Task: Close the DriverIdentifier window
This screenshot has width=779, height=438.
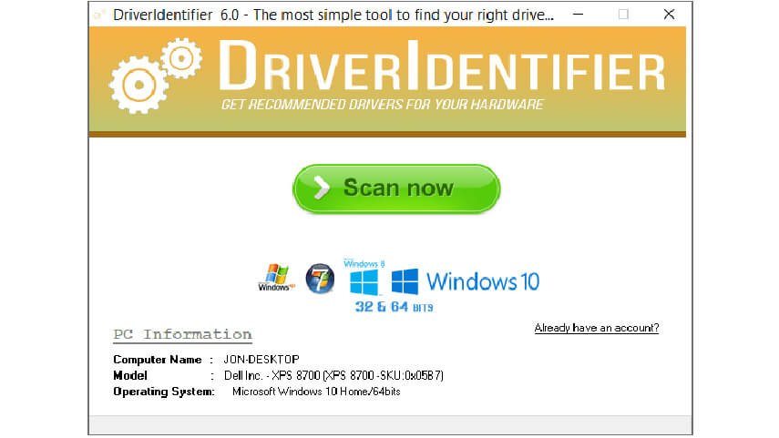Action: click(x=669, y=15)
